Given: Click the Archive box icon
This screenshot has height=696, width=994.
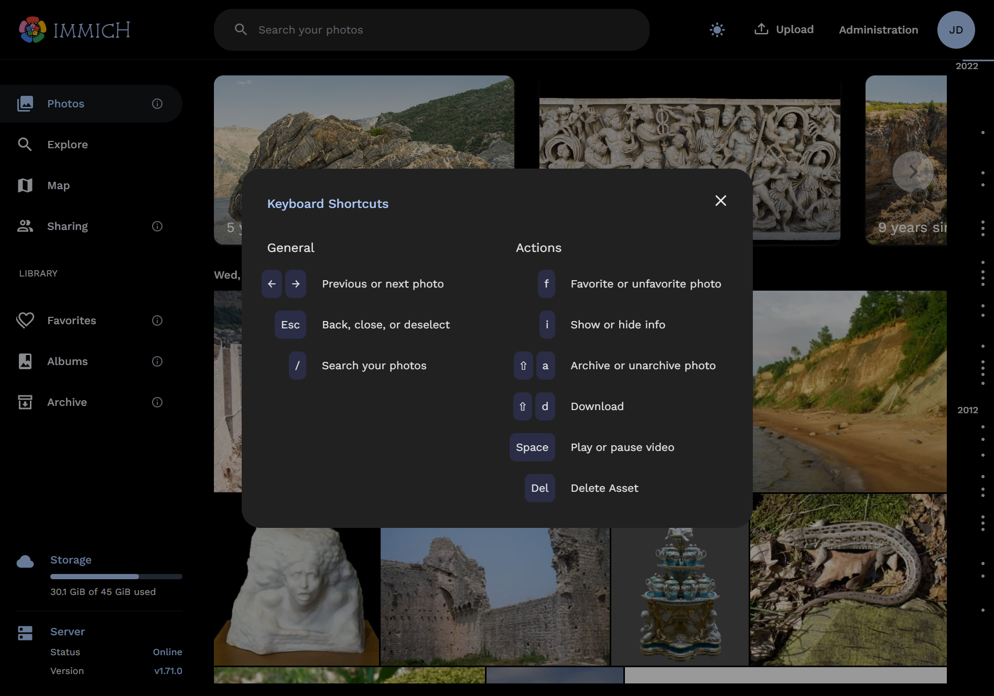Looking at the screenshot, I should [x=25, y=402].
